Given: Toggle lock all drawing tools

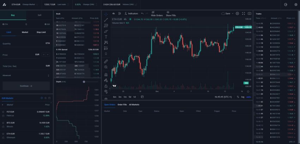Looking at the screenshot, I should (106, 86).
